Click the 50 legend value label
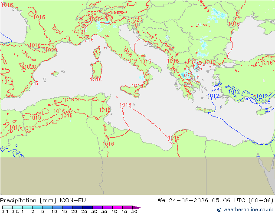This screenshot has width=275, height=213. tap(134, 211)
